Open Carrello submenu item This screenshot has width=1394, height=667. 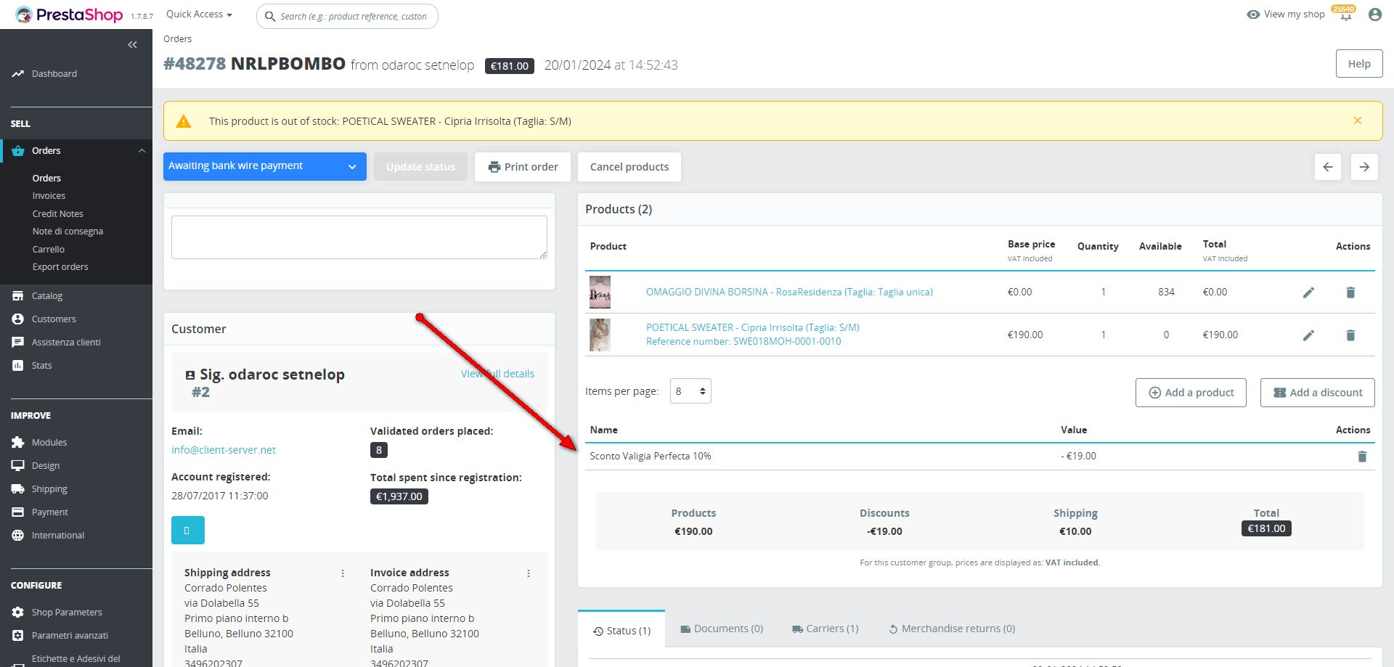click(49, 250)
